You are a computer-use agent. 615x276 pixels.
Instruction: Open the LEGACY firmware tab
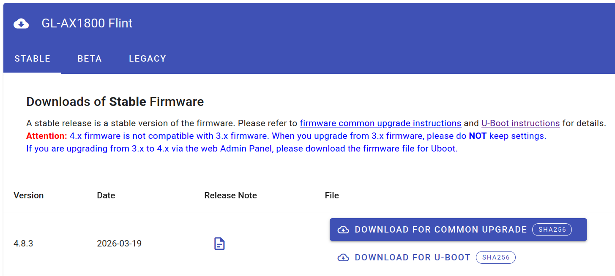coord(148,59)
